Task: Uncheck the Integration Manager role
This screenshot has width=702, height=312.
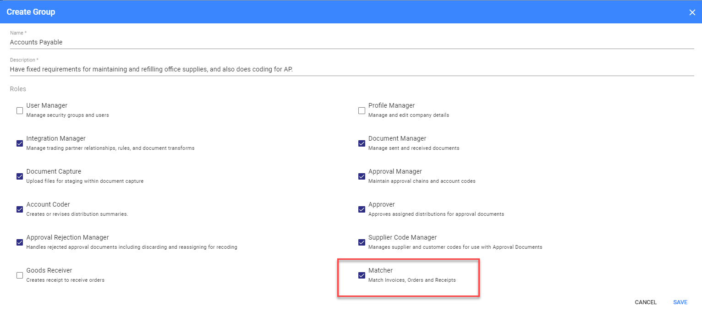Action: tap(20, 143)
